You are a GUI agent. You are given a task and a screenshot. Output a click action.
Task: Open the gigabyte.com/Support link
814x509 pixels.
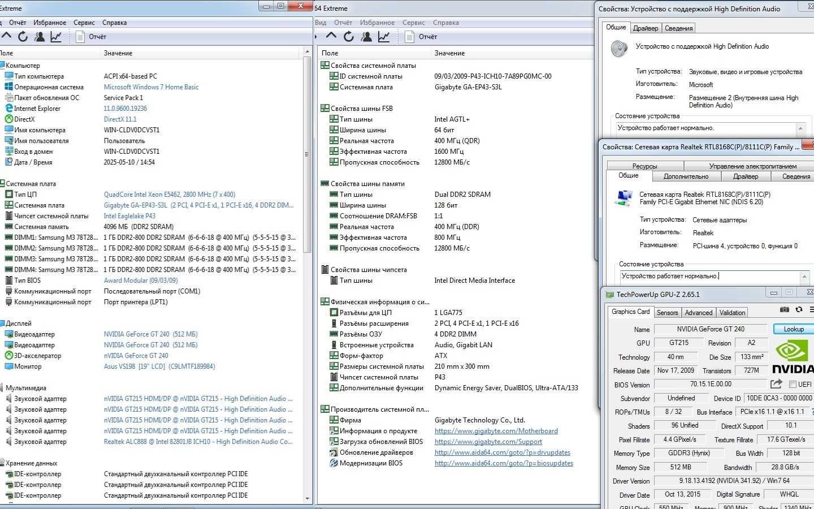point(488,442)
